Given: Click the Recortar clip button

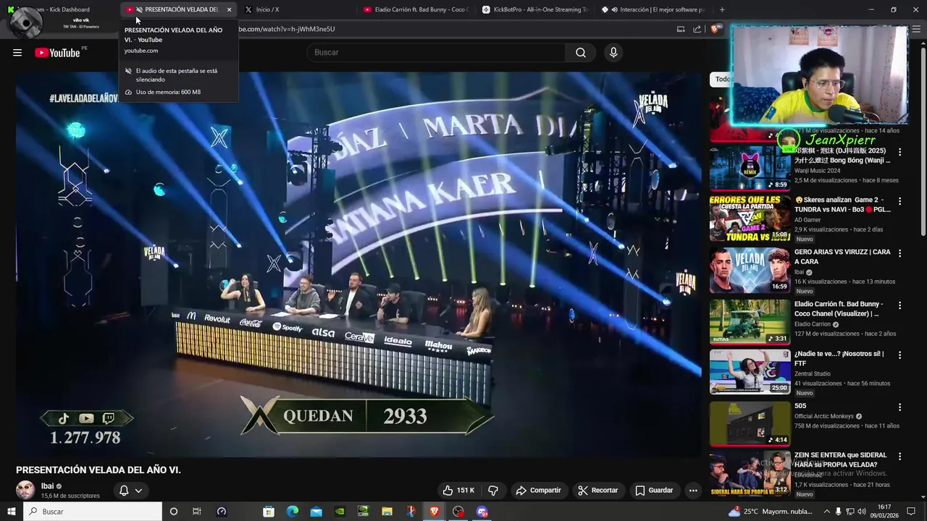Looking at the screenshot, I should click(597, 490).
